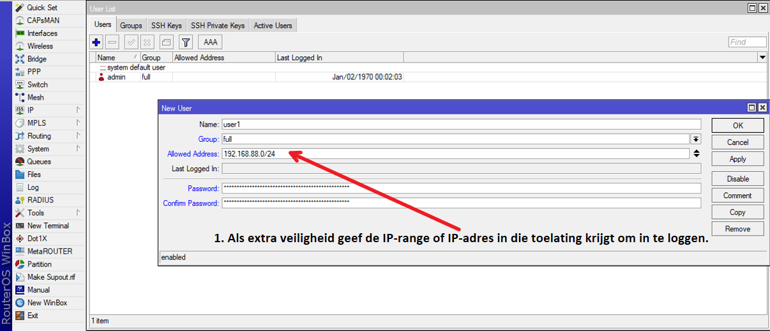
Task: Click the filter funnel icon
Action: [x=186, y=42]
